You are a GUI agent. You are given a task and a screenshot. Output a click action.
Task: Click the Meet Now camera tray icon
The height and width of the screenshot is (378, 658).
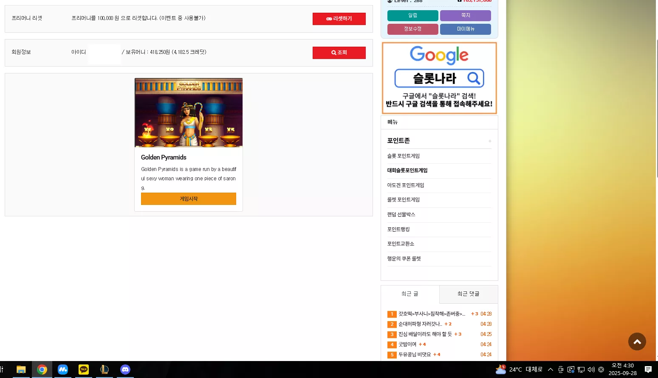point(561,370)
